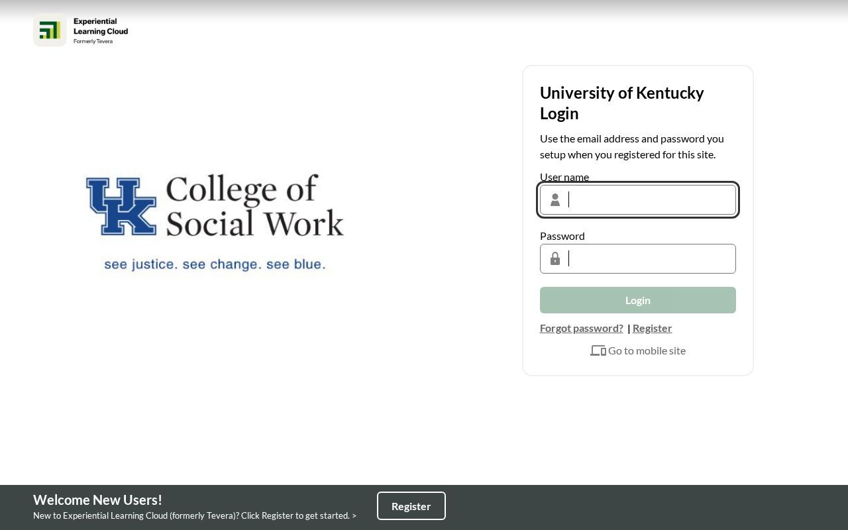The image size is (848, 530).
Task: Click the padlock icon in Password field
Action: [x=555, y=258]
